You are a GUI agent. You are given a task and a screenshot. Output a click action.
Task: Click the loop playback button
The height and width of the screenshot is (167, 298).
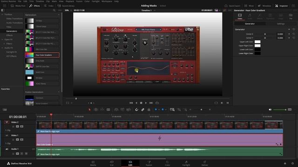[157, 103]
